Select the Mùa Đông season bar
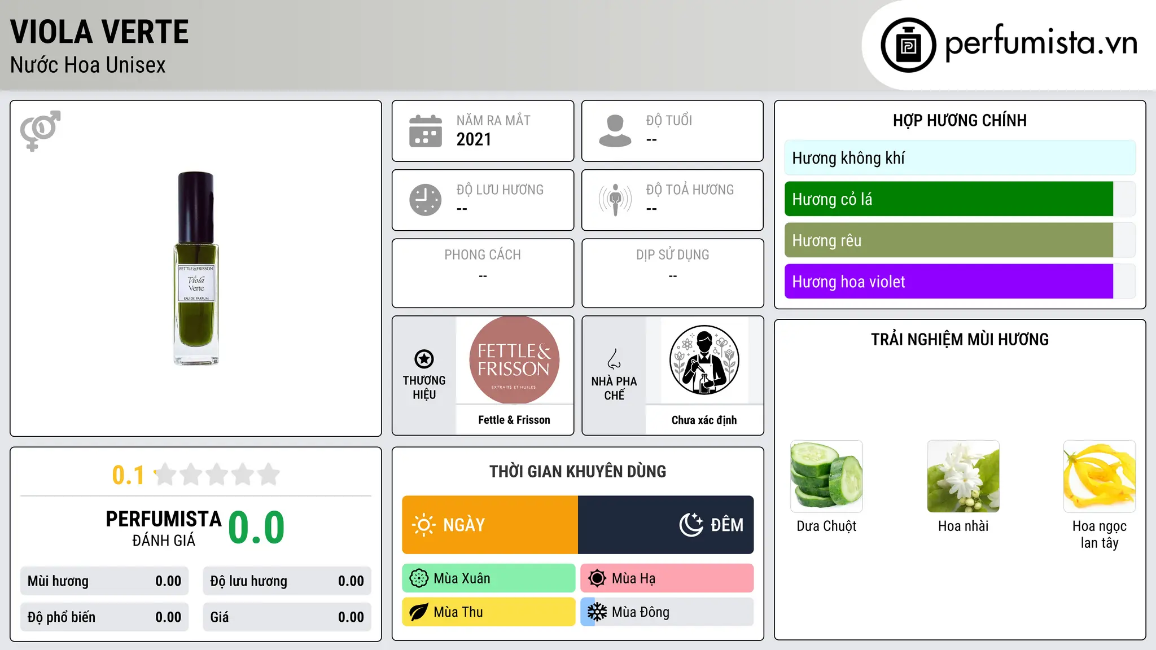This screenshot has height=650, width=1156. coord(667,612)
